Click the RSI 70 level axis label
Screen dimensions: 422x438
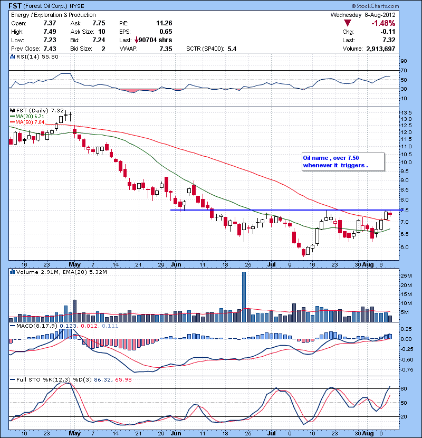click(x=404, y=70)
